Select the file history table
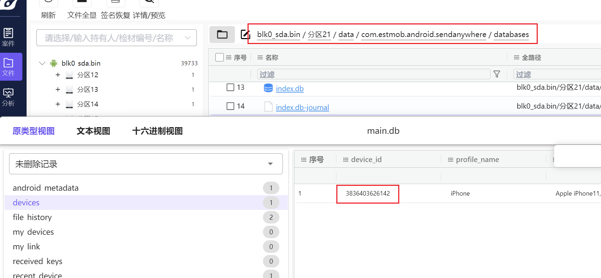 tap(32, 217)
